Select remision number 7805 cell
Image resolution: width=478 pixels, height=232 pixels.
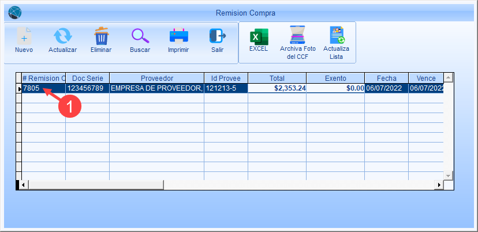tap(44, 88)
